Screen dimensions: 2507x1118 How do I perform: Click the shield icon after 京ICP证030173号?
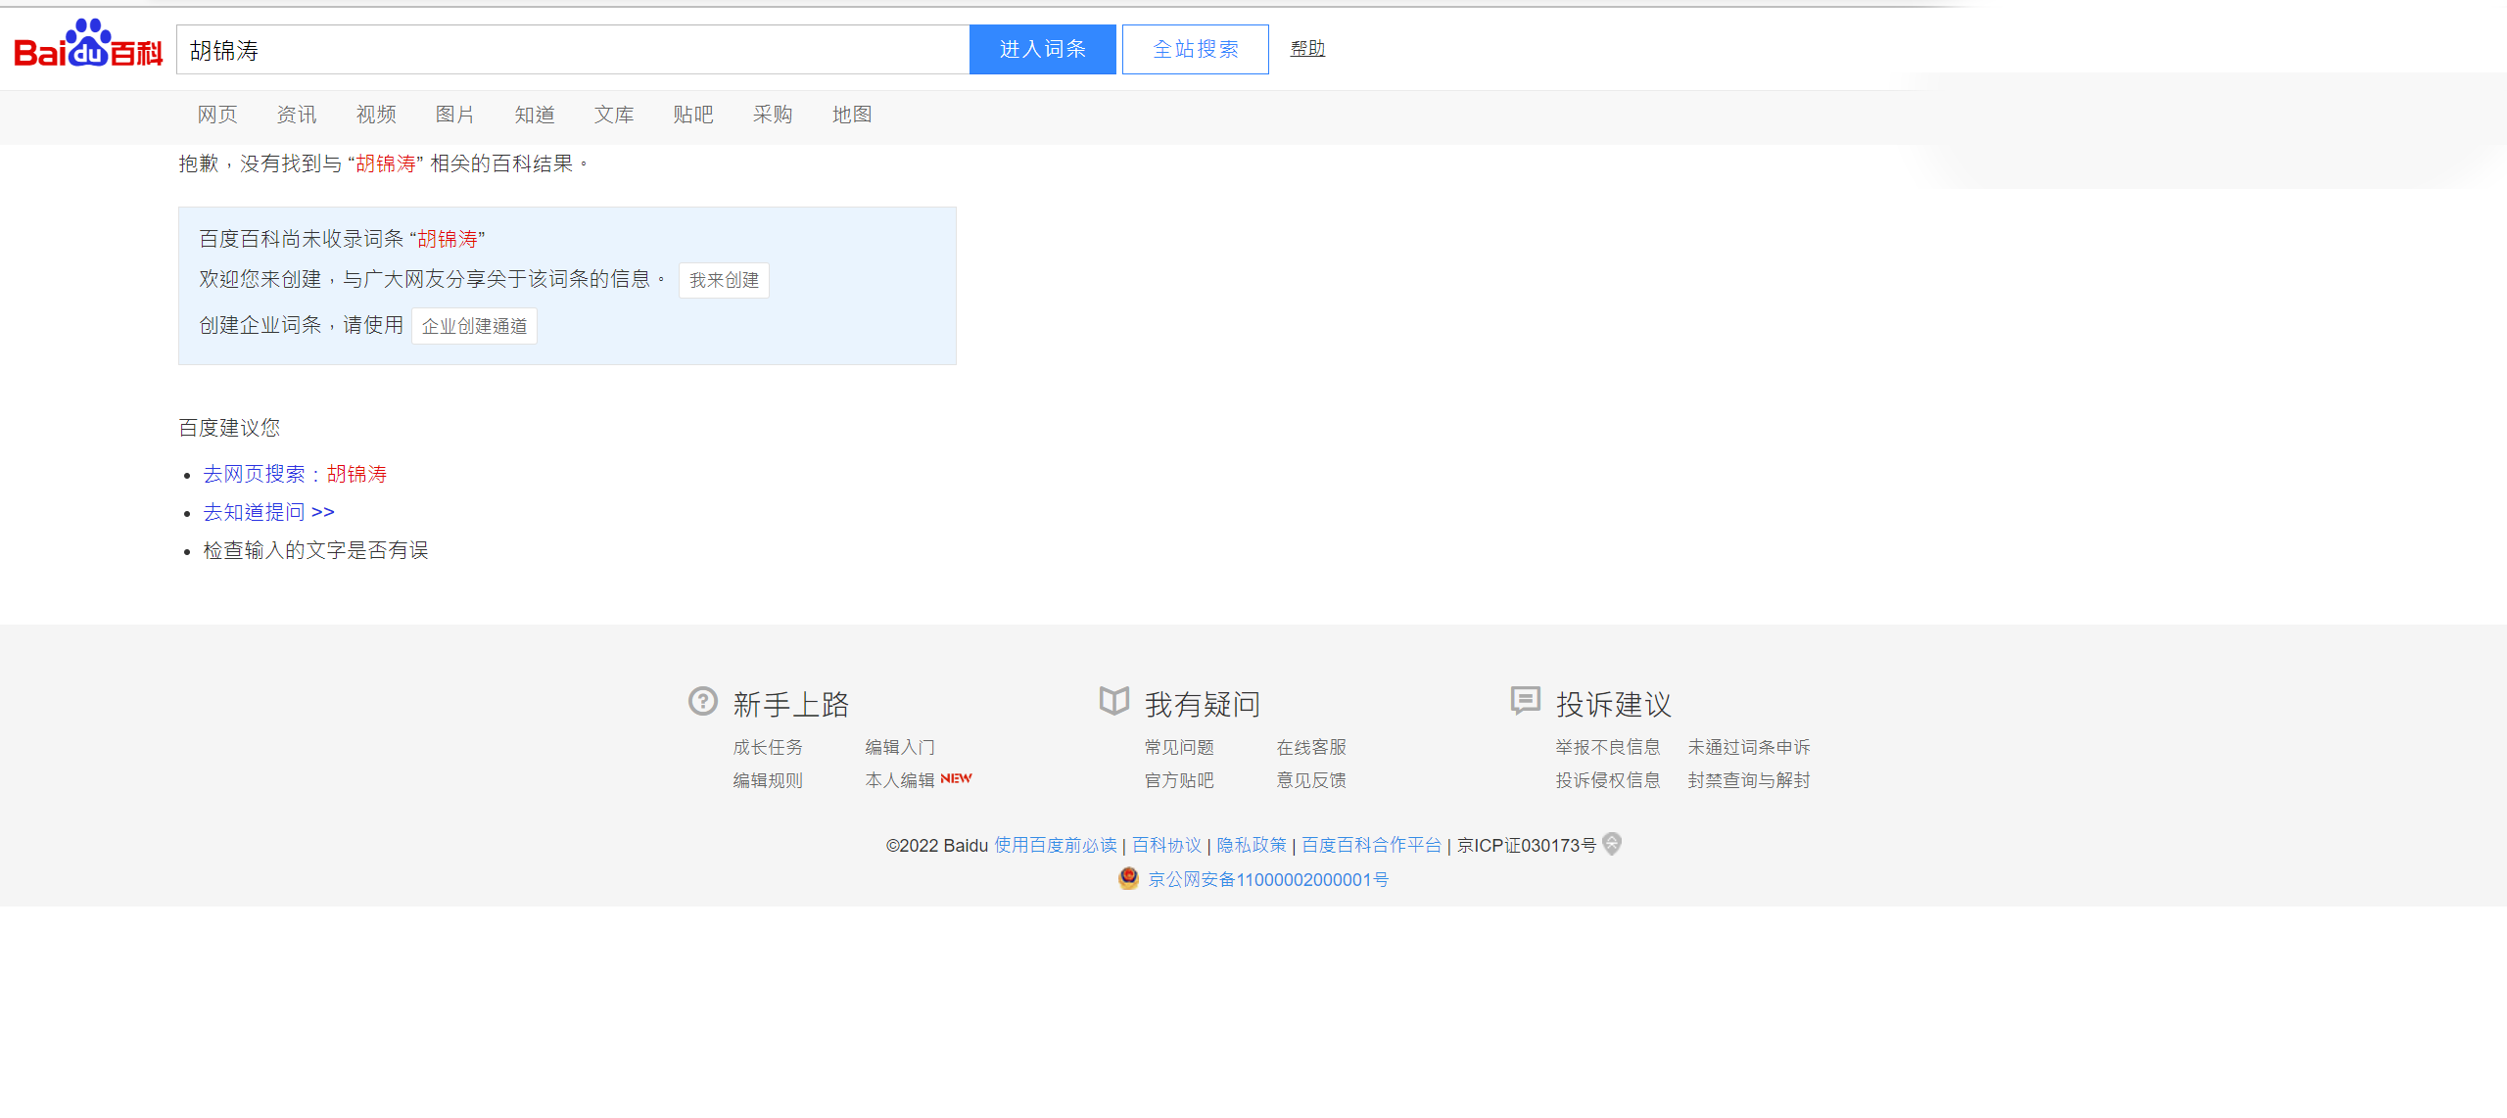click(1612, 844)
